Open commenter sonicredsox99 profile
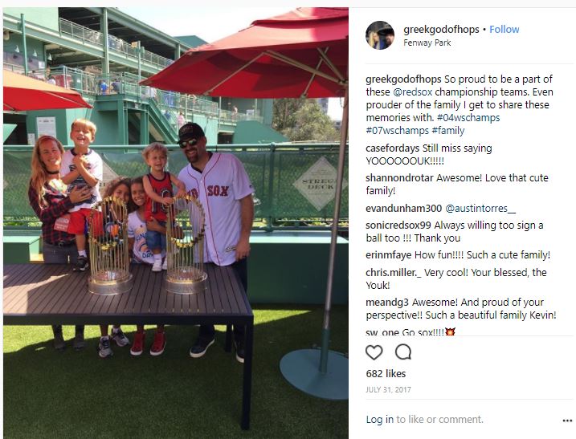Screen dimensions: 576x439 coord(398,225)
